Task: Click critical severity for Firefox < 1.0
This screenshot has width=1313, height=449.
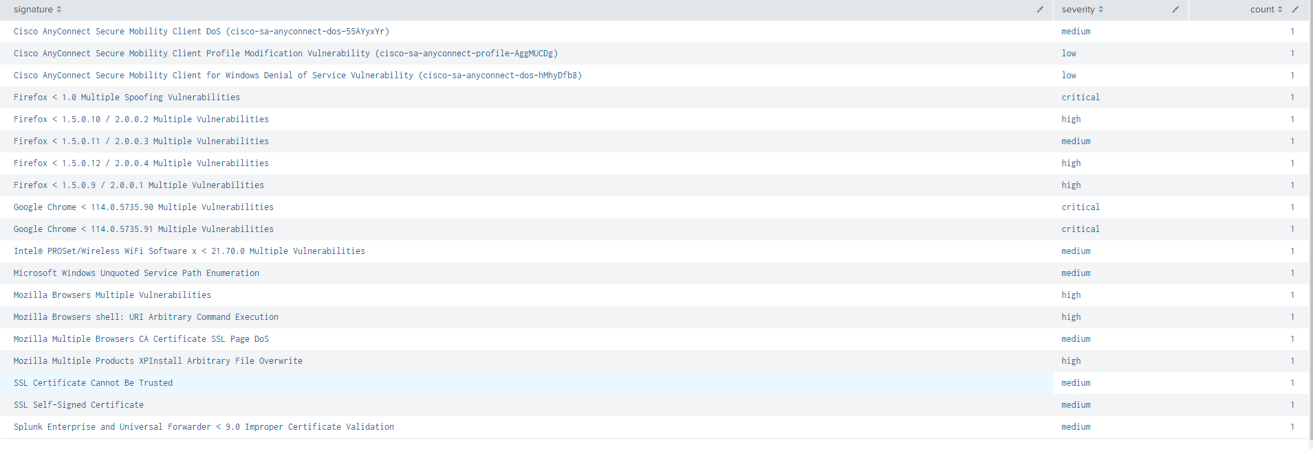Action: click(1081, 97)
